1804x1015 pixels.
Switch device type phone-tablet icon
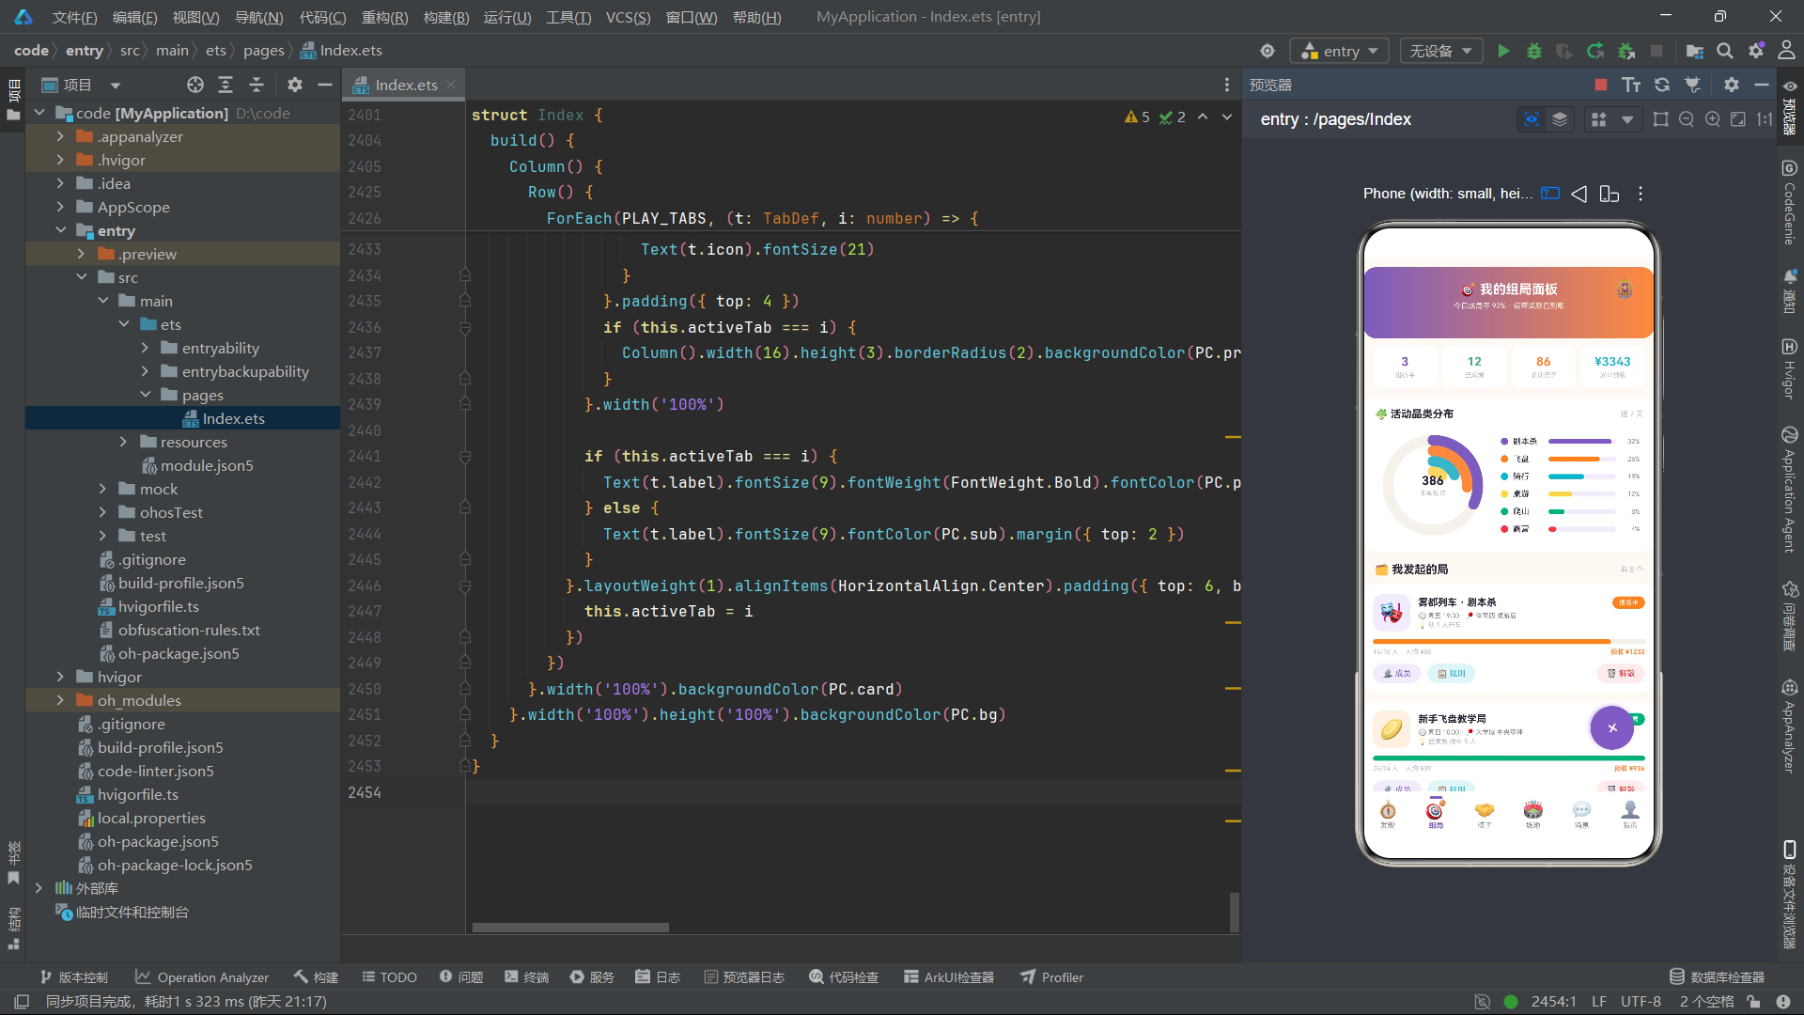pyautogui.click(x=1610, y=194)
